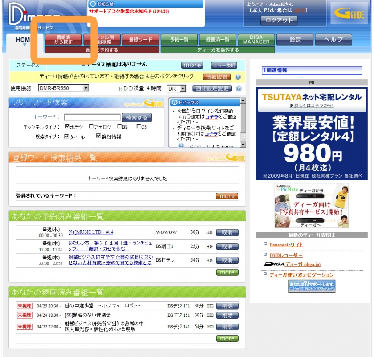The width and height of the screenshot is (374, 357).
Task: Expand more in the reserved programs section
Action: (227, 272)
